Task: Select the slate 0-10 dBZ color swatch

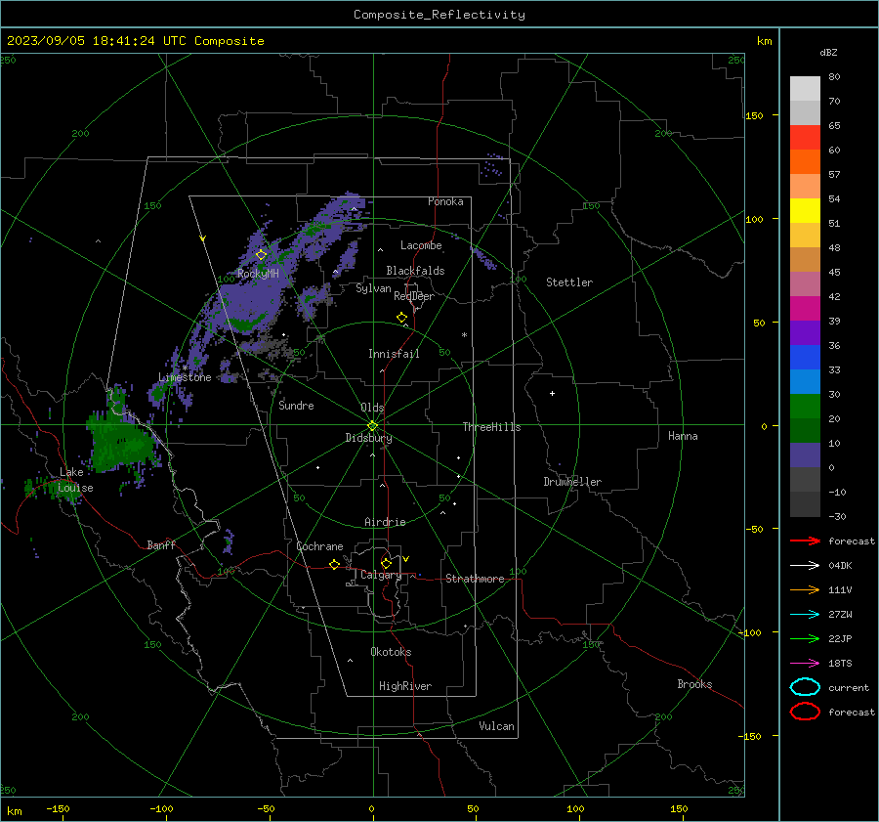Action: point(805,455)
